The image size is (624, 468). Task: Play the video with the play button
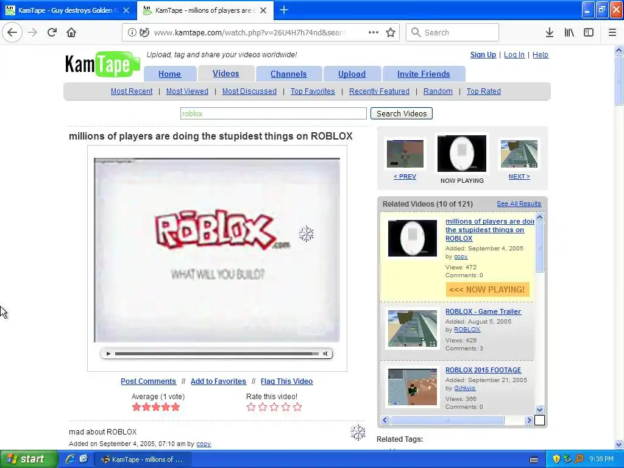(x=108, y=353)
